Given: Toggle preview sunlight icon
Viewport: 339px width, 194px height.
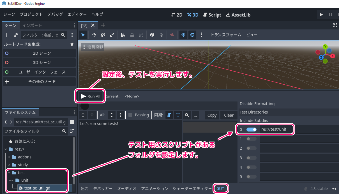Looking at the screenshot, I should coord(183,35).
